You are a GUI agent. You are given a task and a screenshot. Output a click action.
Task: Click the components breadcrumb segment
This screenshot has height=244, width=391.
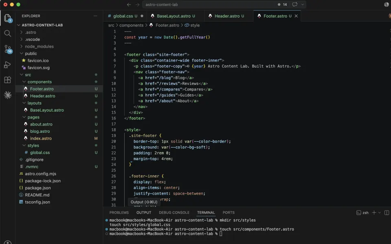[x=132, y=25]
